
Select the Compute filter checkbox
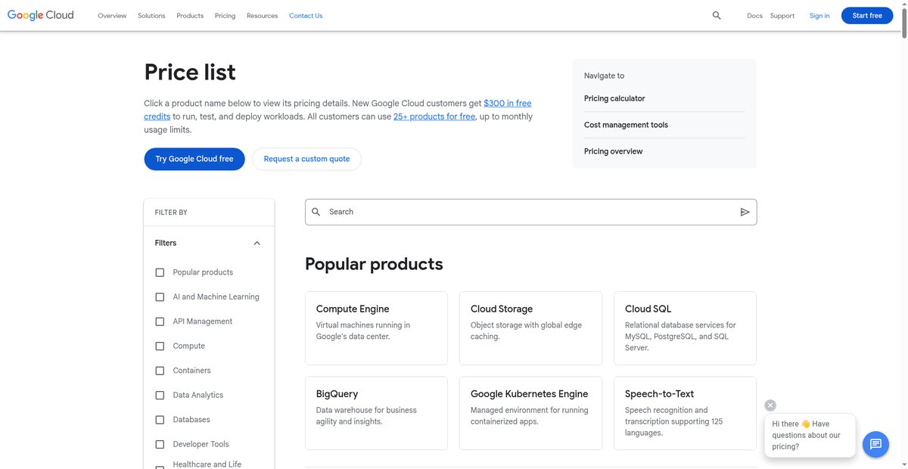(x=160, y=346)
